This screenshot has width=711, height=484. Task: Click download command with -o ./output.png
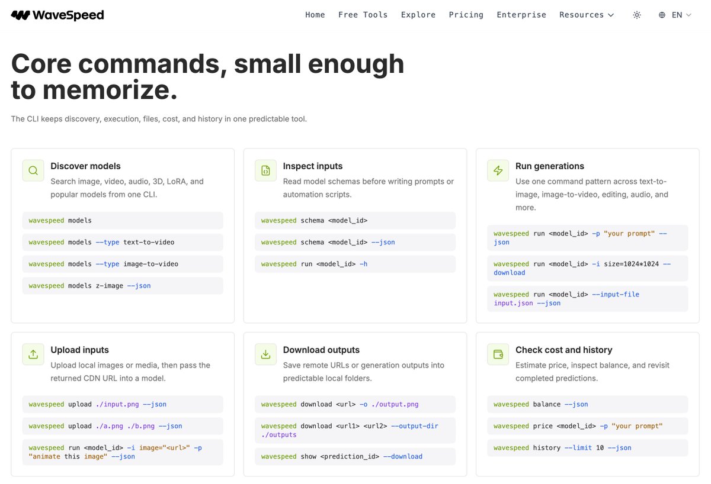[355, 404]
